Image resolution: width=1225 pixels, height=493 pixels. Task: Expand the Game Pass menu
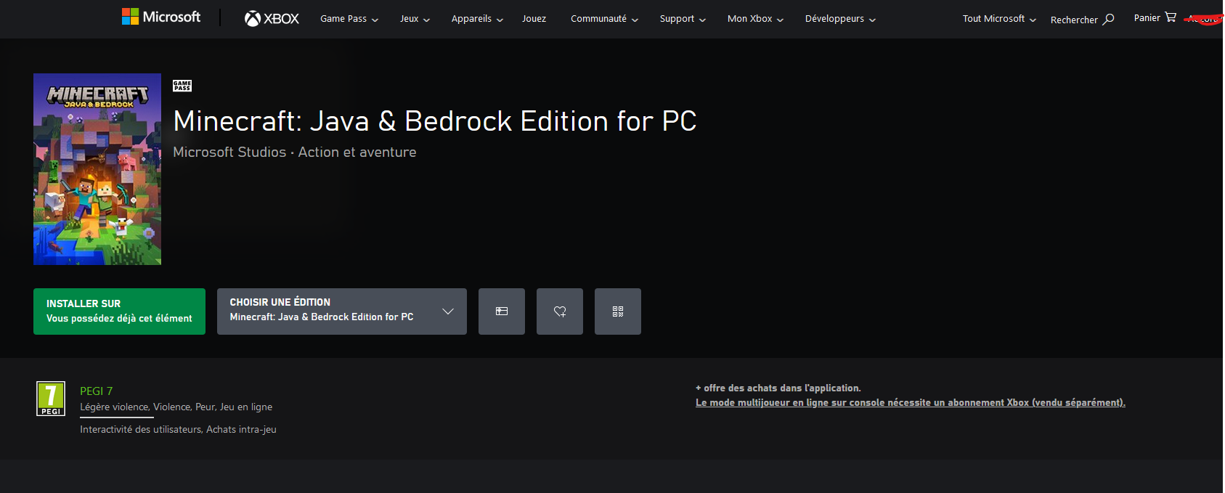349,19
